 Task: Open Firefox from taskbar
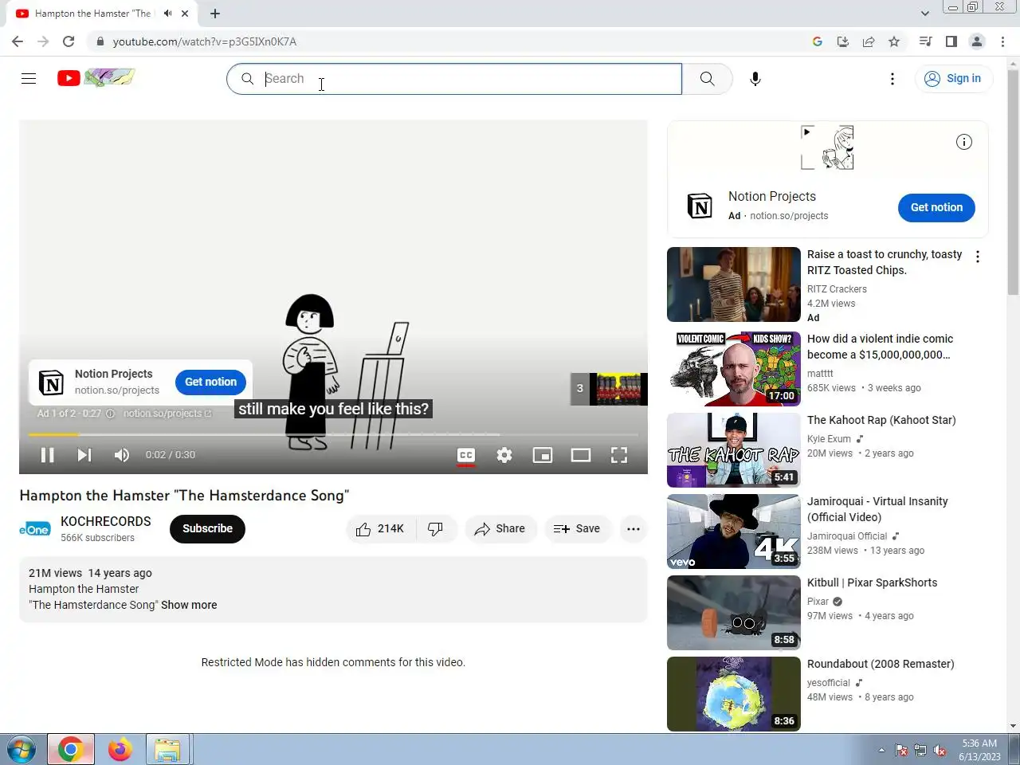120,750
